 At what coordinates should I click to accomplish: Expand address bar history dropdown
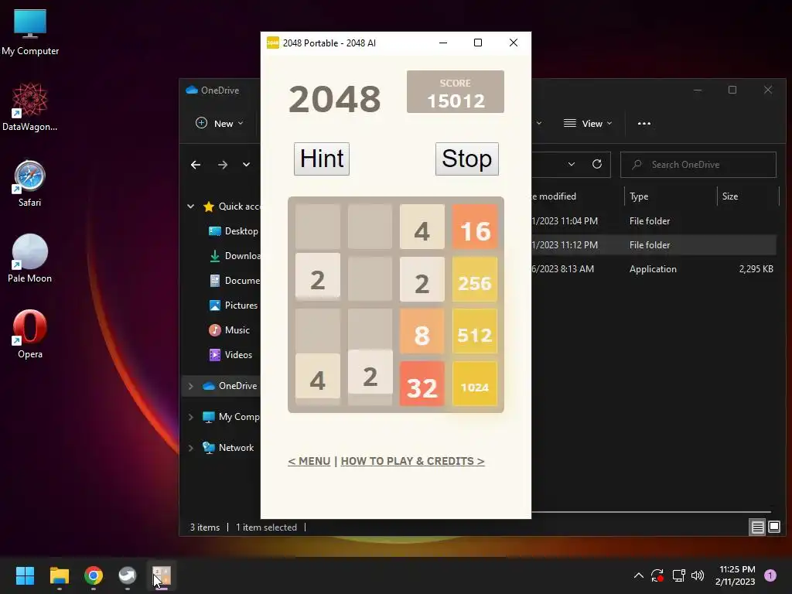(x=572, y=164)
